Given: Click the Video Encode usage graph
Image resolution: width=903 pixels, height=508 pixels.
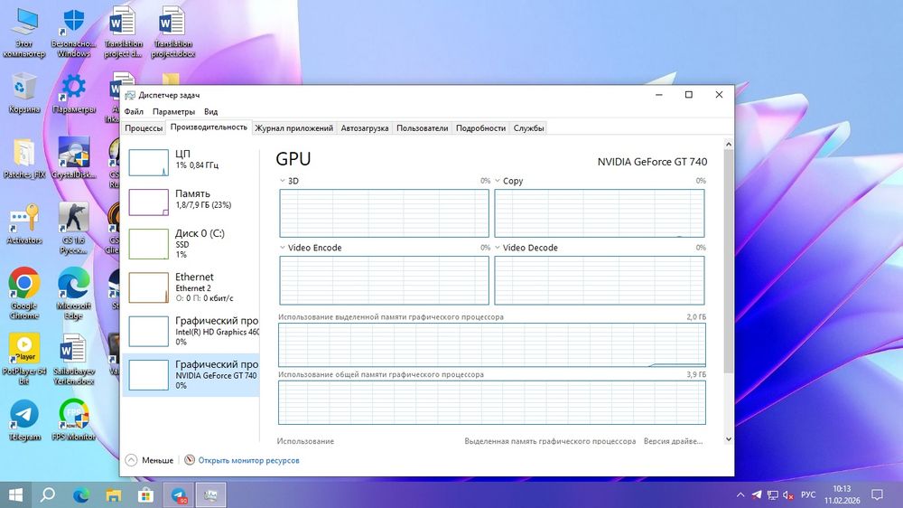Looking at the screenshot, I should pyautogui.click(x=384, y=280).
